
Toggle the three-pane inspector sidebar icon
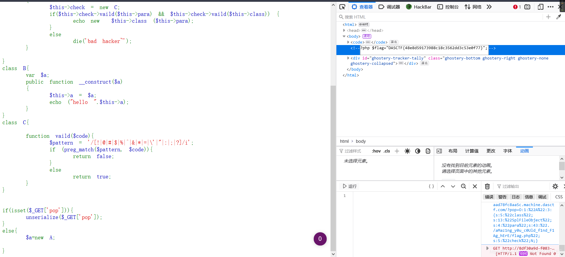click(439, 151)
